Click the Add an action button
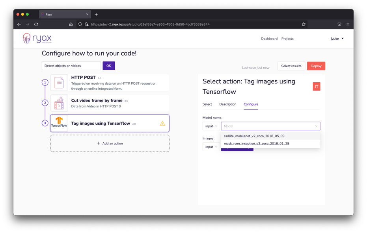Screen dimensions: 367x233 pos(110,144)
